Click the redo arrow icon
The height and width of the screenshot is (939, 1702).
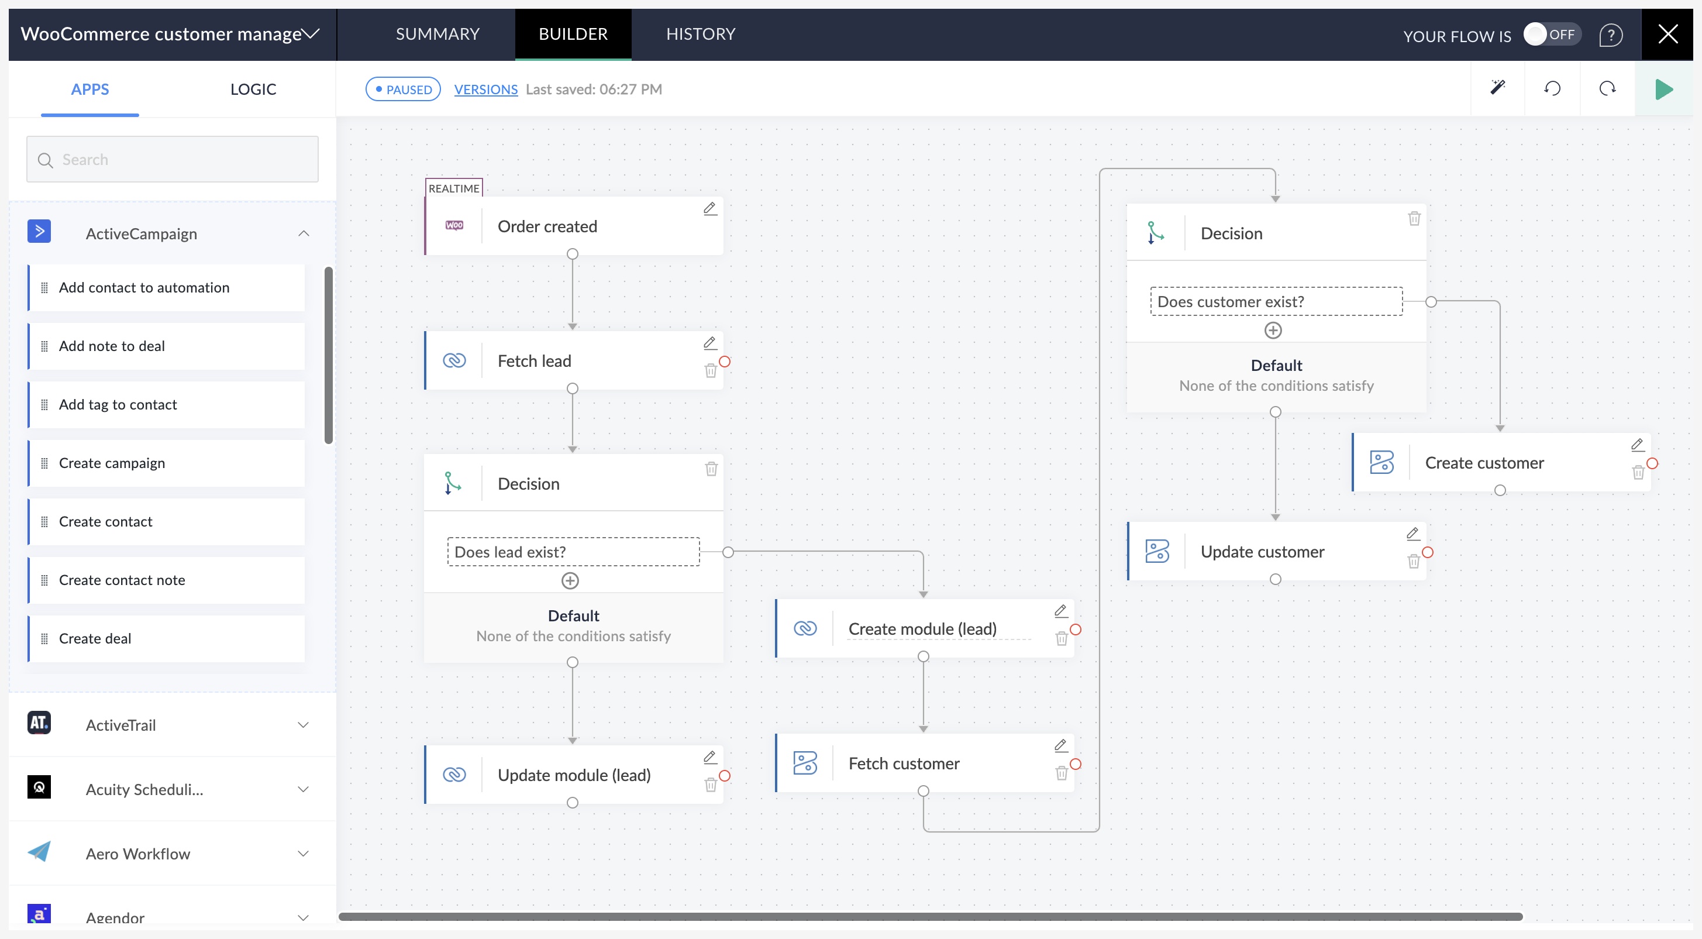coord(1607,88)
